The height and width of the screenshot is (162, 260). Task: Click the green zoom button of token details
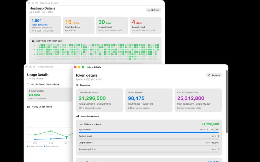83,67
